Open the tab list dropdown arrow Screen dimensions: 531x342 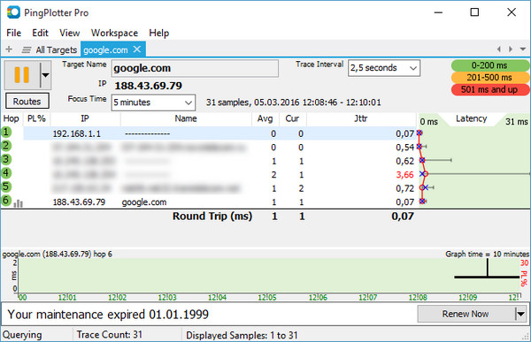click(x=523, y=49)
